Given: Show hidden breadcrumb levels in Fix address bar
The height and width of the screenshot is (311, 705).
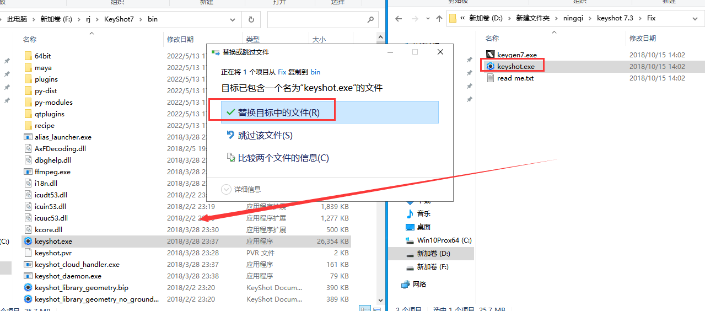Looking at the screenshot, I should (x=464, y=18).
